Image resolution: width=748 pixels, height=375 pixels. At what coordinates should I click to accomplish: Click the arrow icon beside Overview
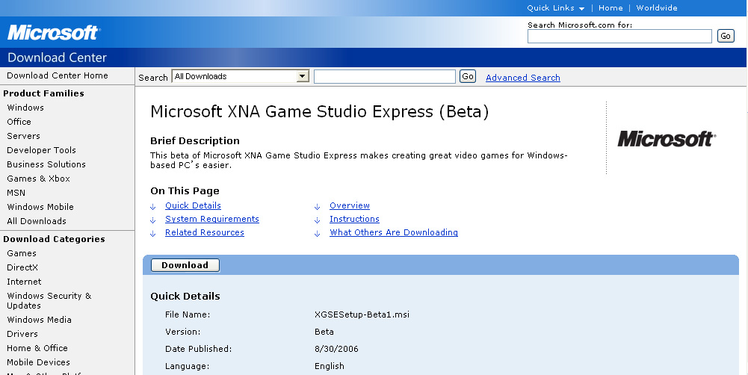(x=318, y=206)
